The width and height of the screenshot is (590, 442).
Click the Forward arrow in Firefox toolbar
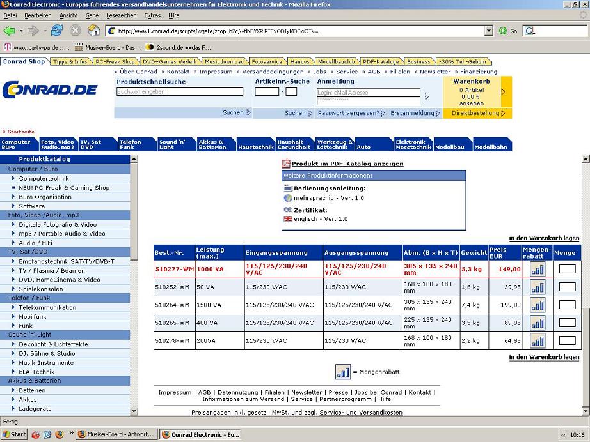[33, 31]
